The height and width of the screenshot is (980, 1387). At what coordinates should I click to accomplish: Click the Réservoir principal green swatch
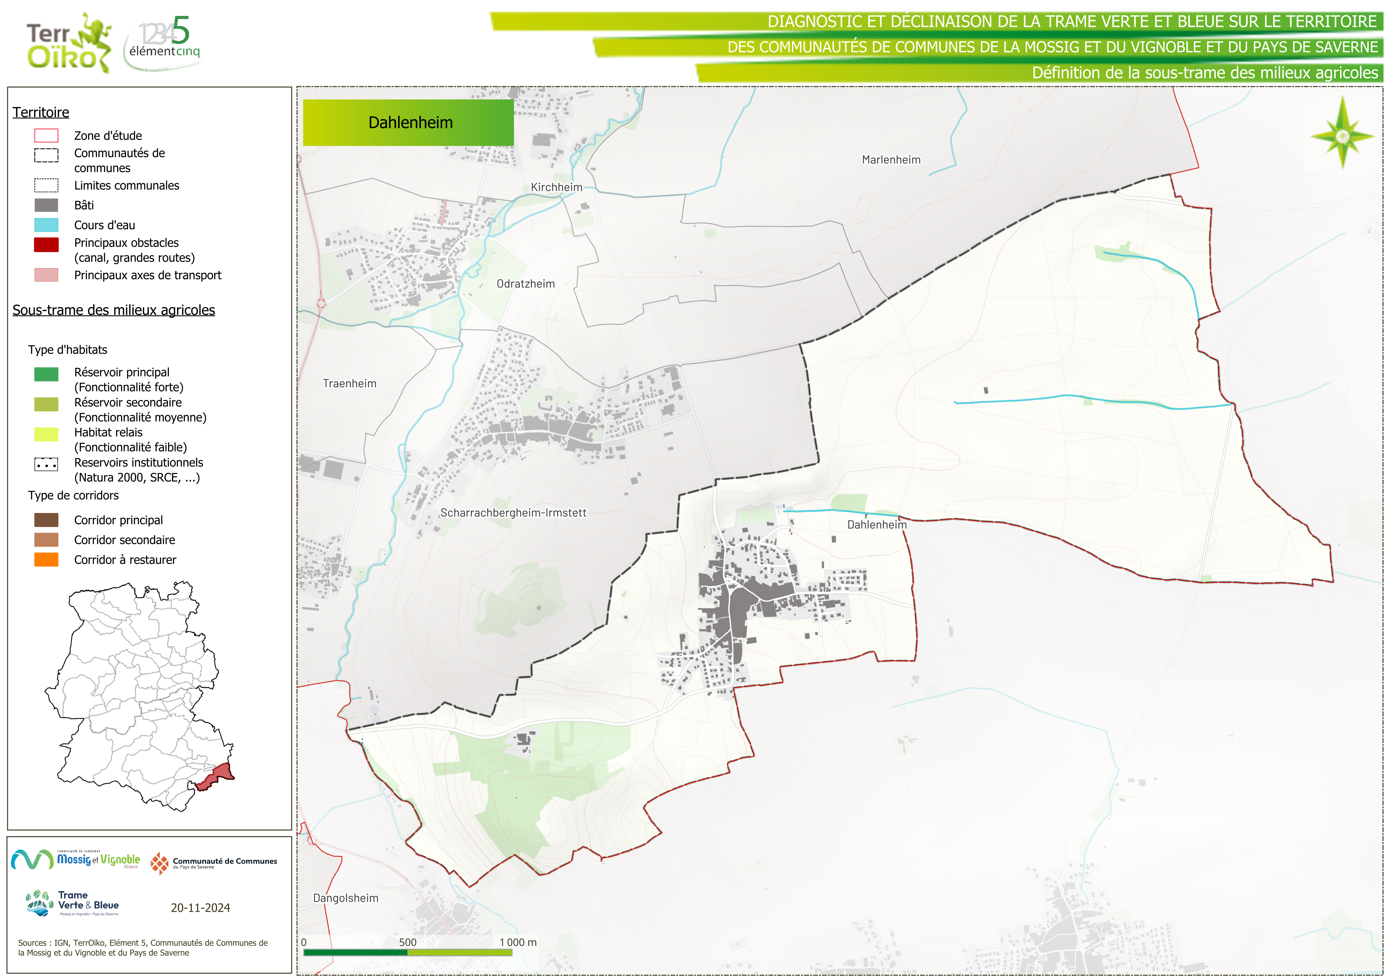tap(46, 374)
